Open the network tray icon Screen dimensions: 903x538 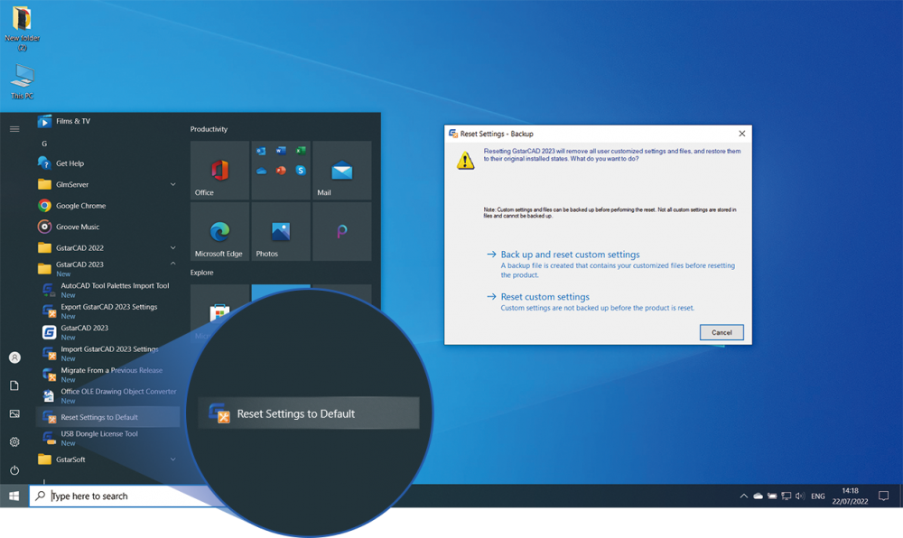tap(787, 496)
